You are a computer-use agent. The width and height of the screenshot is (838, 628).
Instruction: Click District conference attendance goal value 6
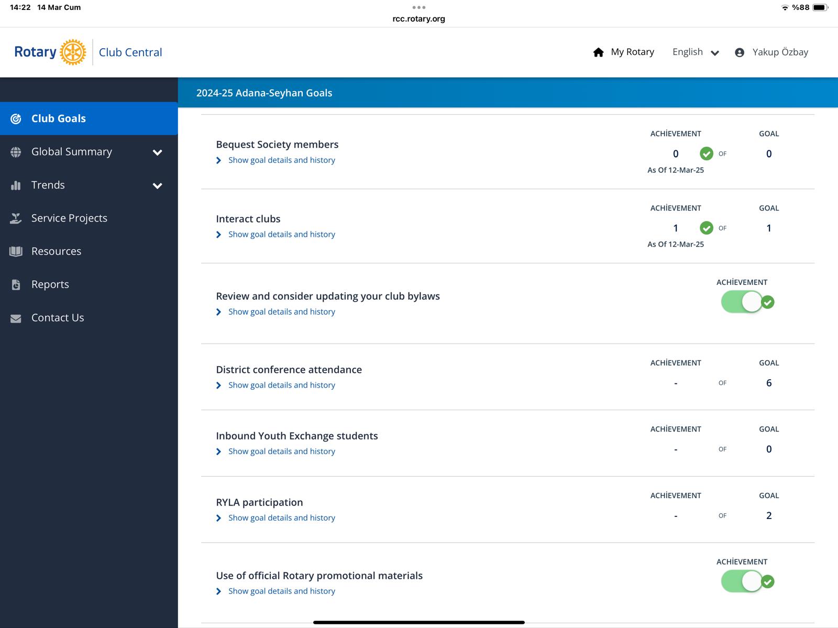[769, 383]
